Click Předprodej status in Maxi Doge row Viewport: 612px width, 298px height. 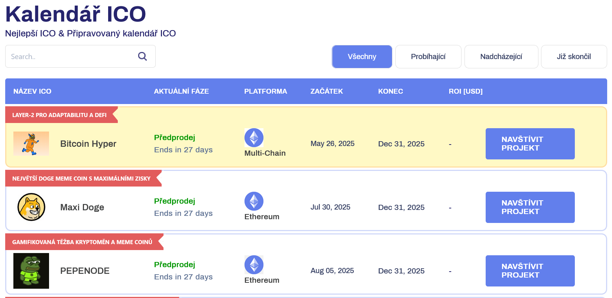175,201
